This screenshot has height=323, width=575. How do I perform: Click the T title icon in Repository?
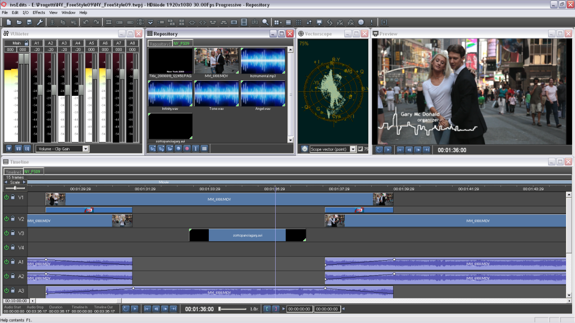195,149
